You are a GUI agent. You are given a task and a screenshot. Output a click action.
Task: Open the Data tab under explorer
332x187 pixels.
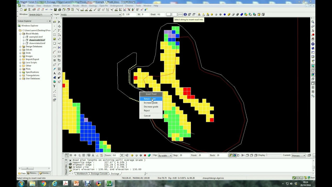[22, 173]
